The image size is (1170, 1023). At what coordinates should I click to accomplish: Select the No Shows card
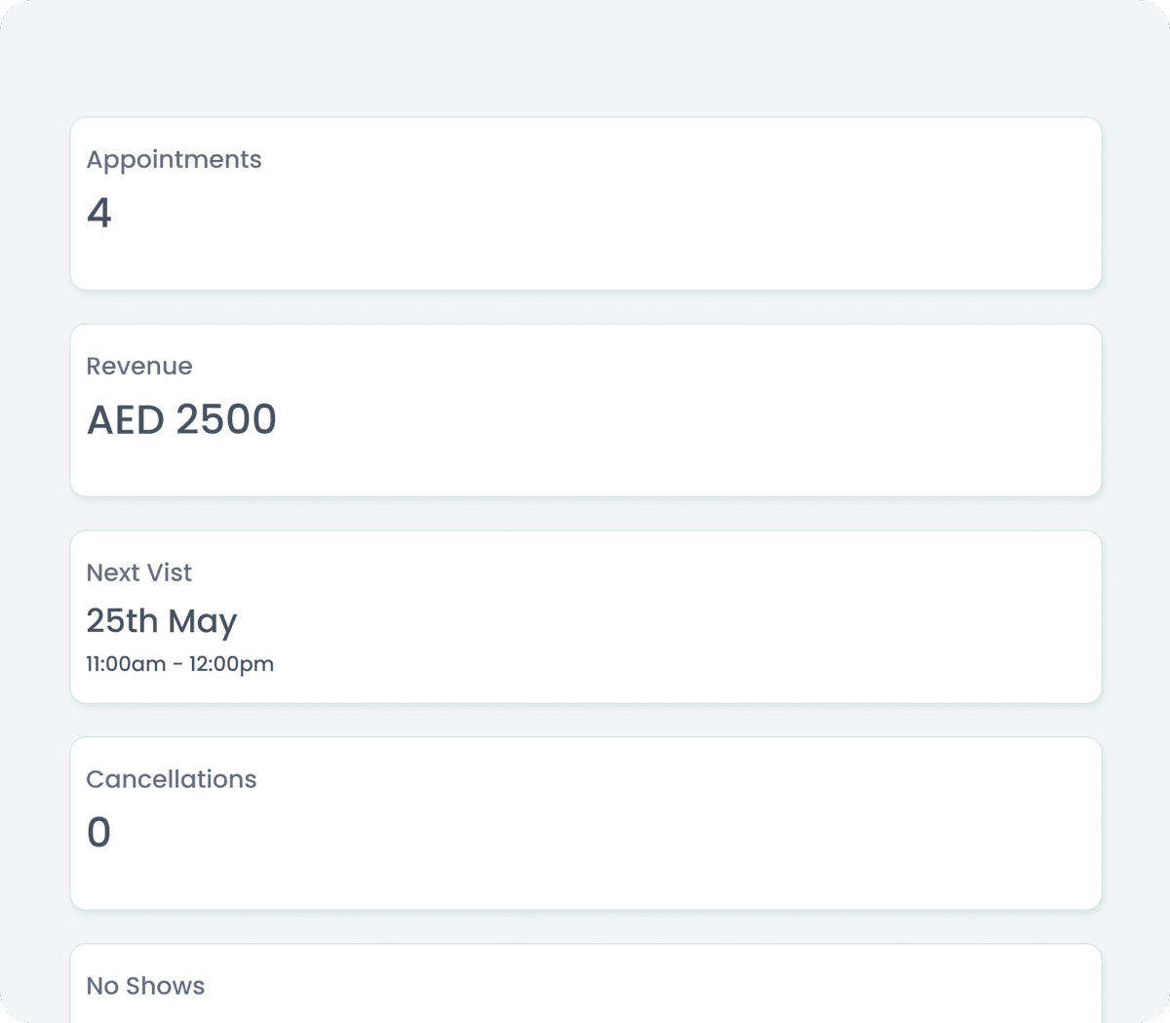(585, 982)
